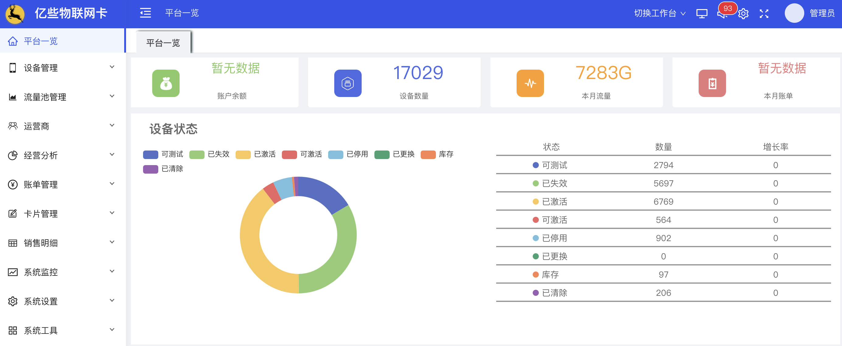
Task: Open the monitor screen icon in header
Action: 701,13
